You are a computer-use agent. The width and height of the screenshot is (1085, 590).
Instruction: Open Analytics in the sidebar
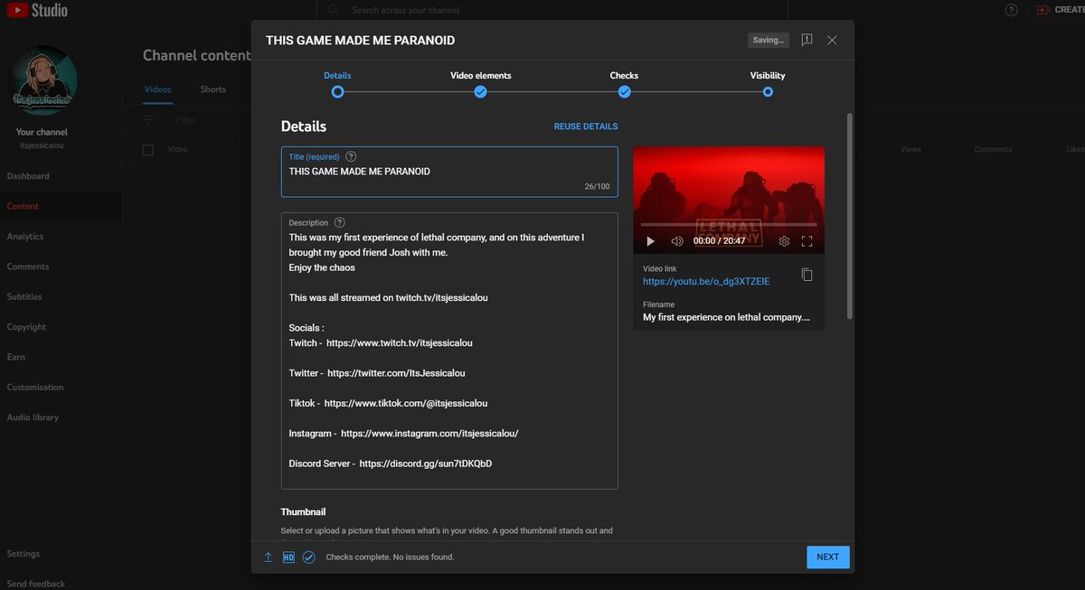coord(25,237)
